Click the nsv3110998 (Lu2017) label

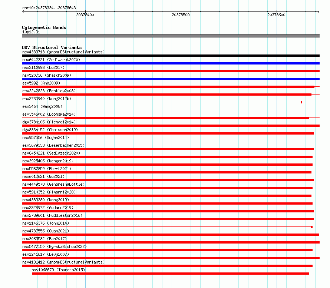(x=43, y=67)
